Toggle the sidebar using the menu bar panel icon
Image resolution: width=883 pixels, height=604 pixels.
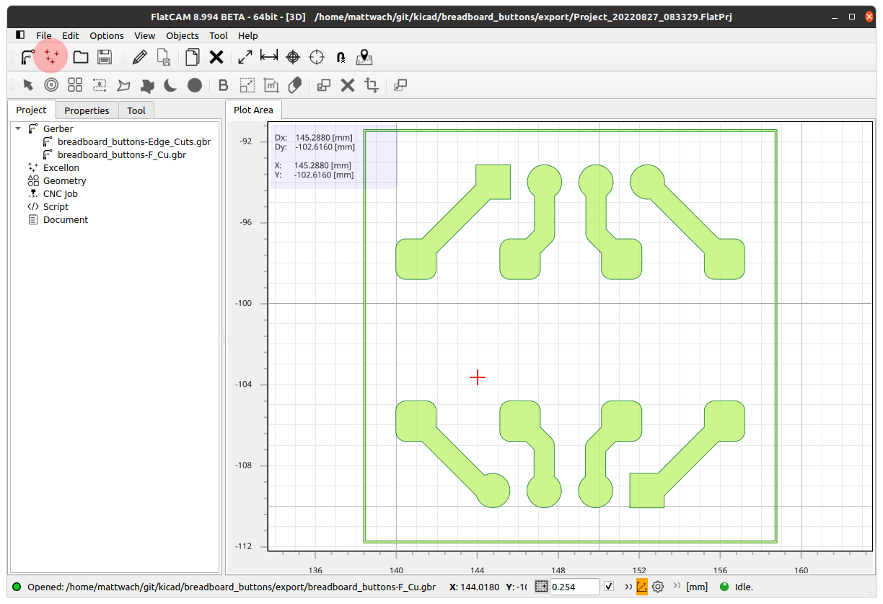pos(19,35)
